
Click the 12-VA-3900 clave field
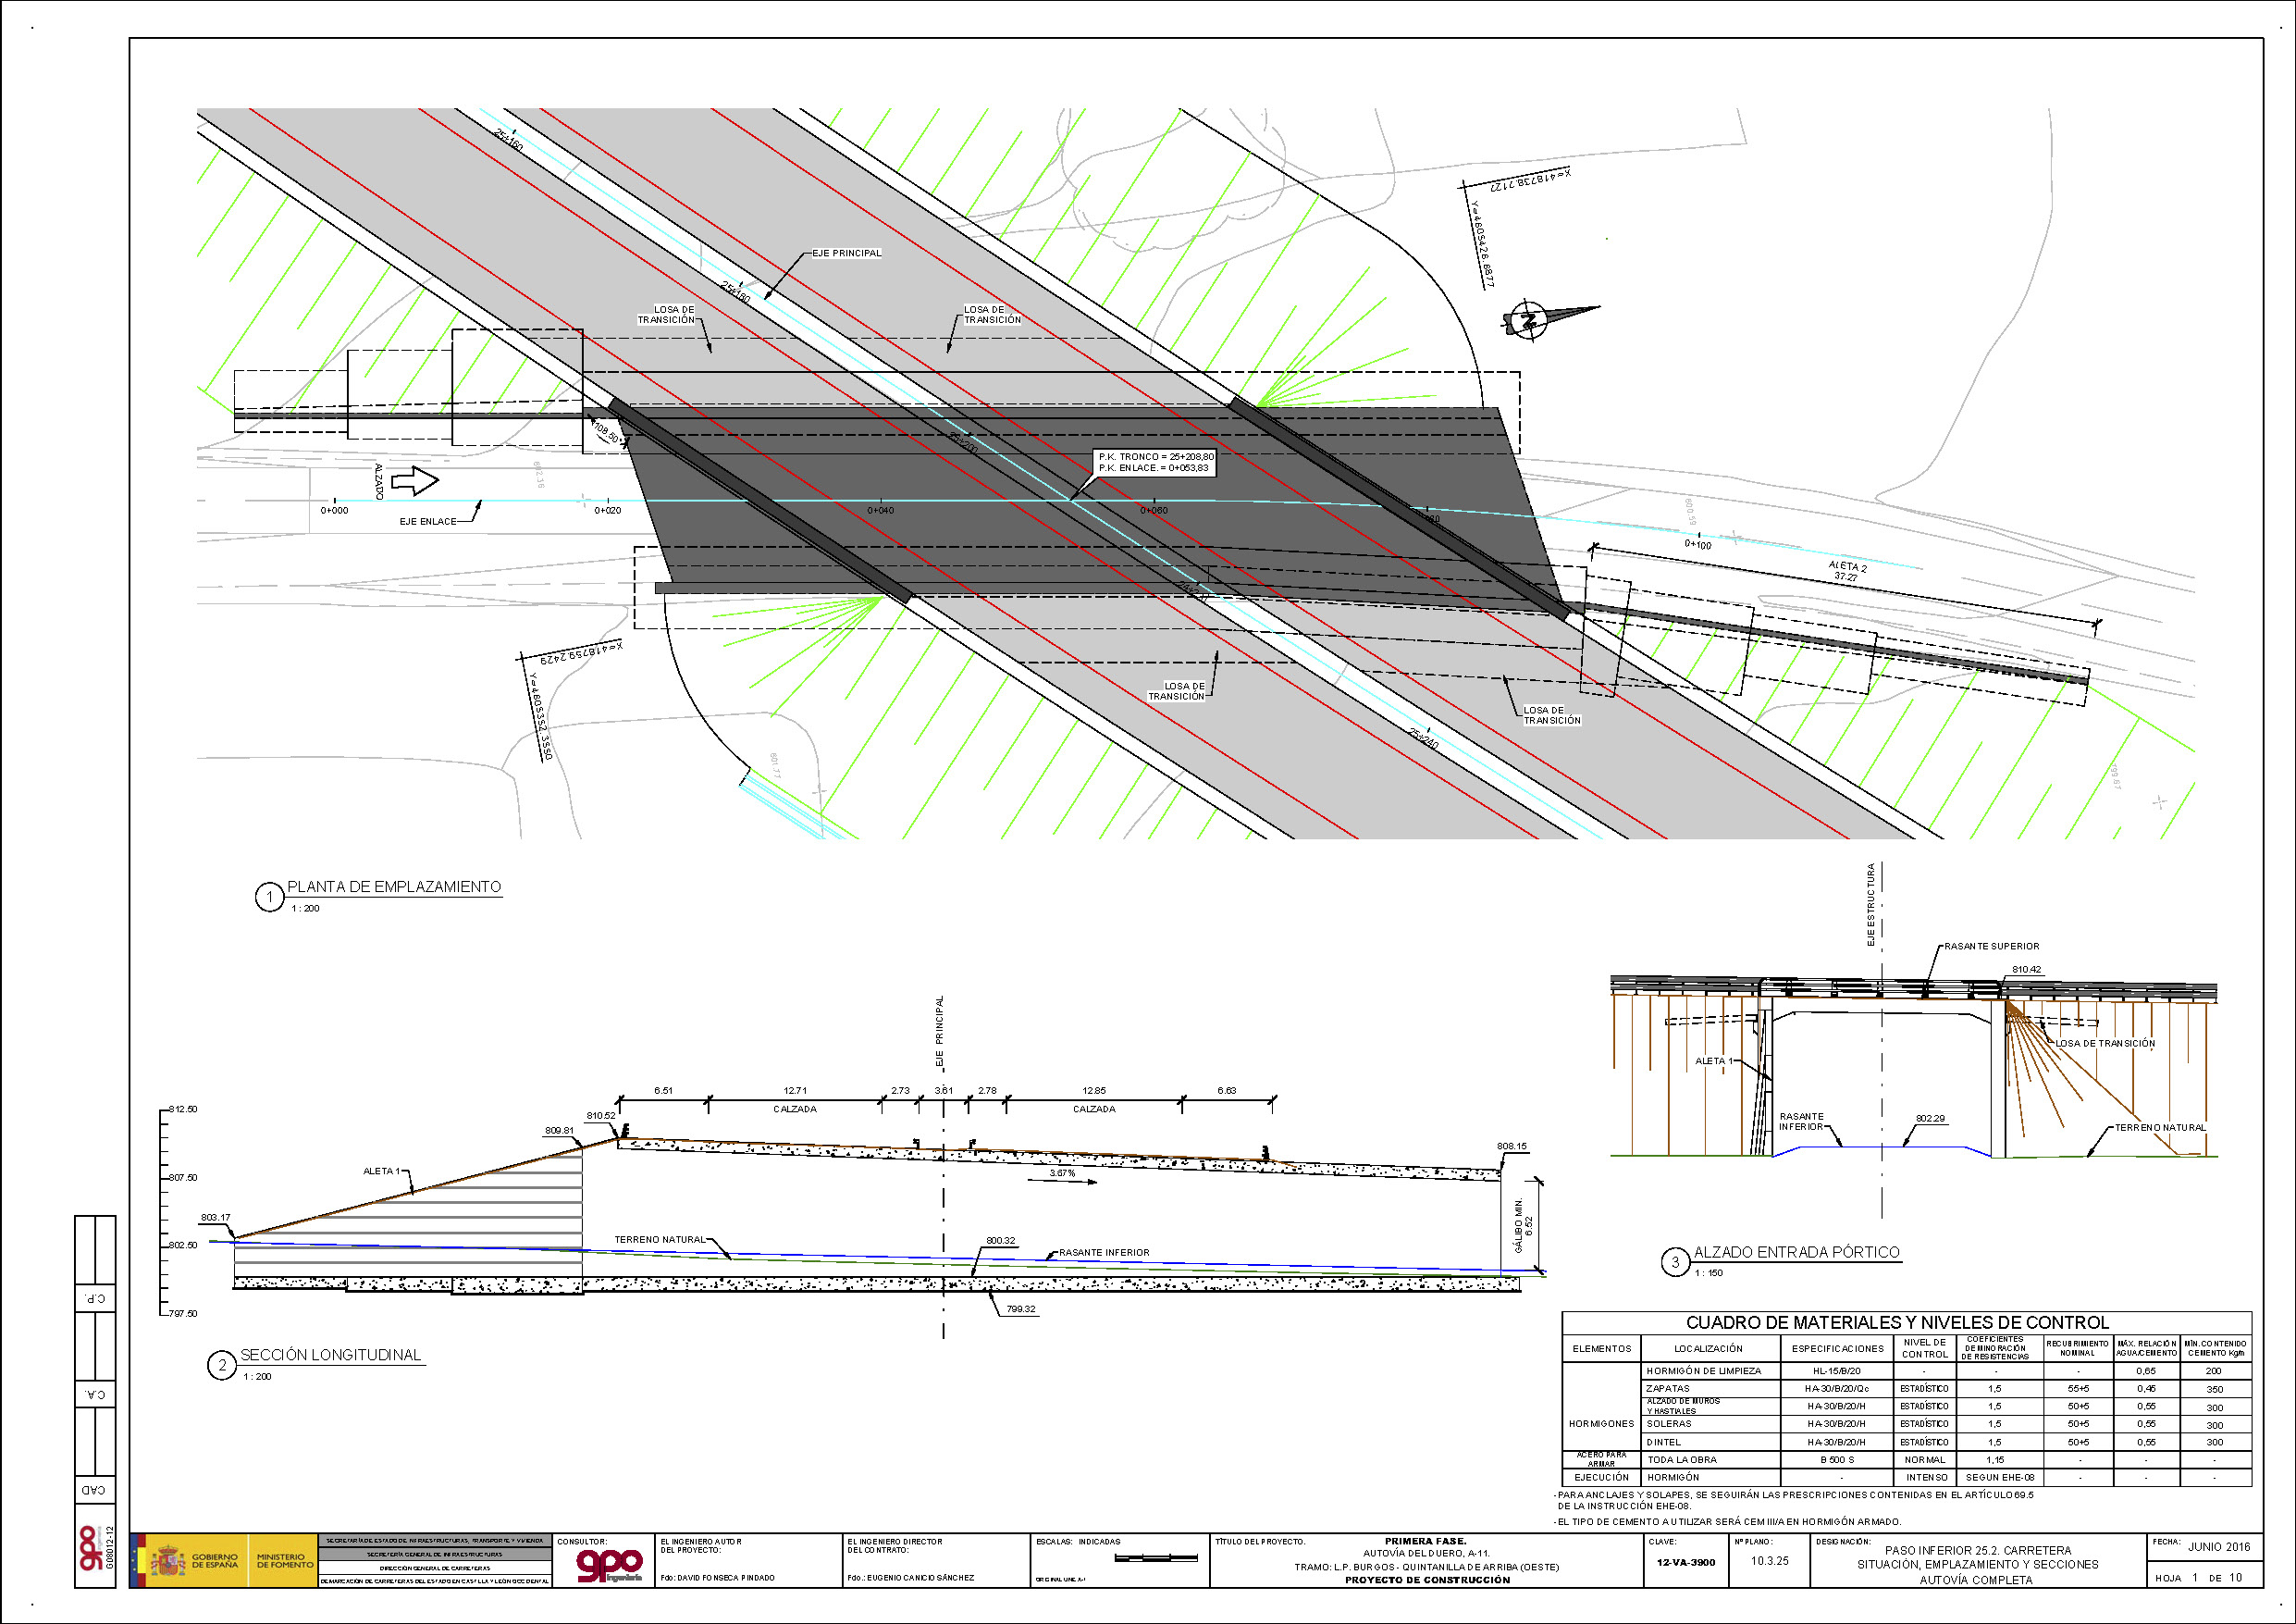coord(1685,1562)
